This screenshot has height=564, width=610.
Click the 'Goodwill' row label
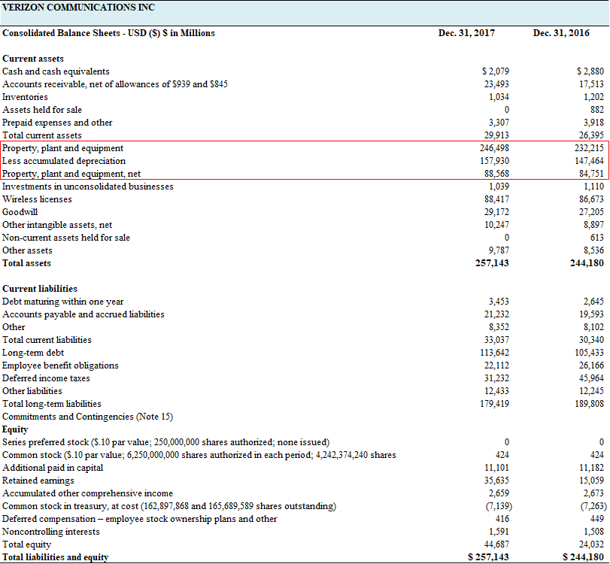pos(20,212)
